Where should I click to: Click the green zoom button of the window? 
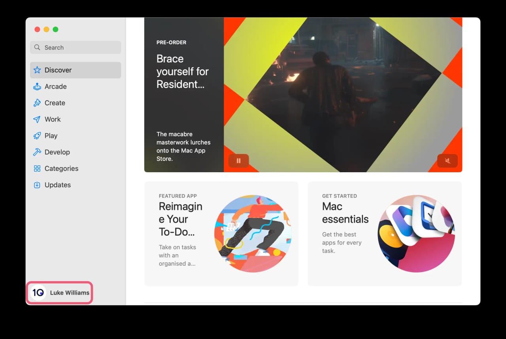[56, 29]
